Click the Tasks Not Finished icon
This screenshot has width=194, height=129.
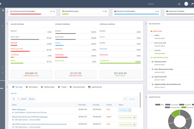point(167,11)
